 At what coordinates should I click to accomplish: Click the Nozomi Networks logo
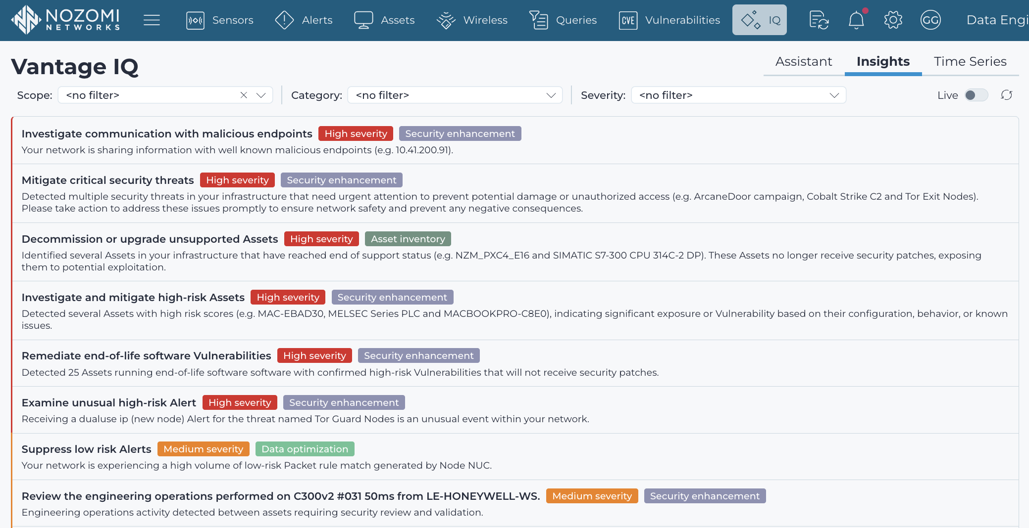[66, 20]
